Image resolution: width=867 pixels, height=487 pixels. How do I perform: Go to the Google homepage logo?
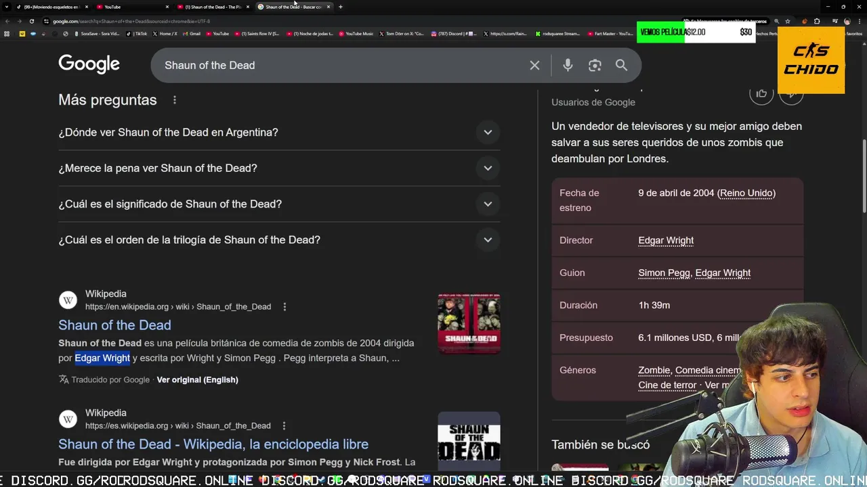pyautogui.click(x=89, y=65)
